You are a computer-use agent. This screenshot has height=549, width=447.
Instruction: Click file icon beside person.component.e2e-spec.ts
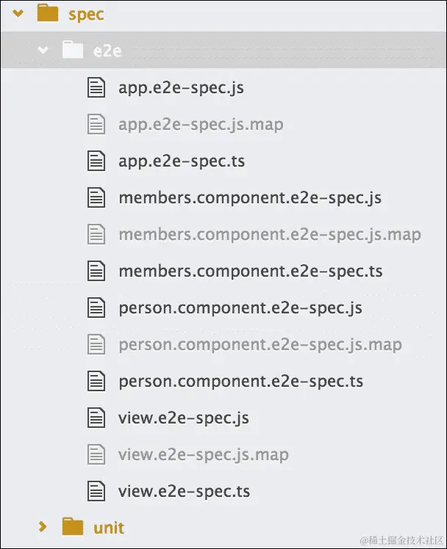(x=96, y=381)
